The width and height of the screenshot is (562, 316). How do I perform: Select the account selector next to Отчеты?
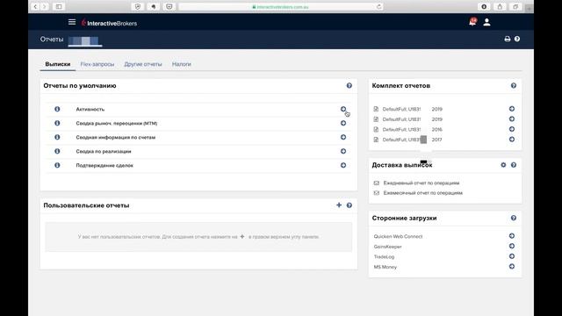point(85,40)
